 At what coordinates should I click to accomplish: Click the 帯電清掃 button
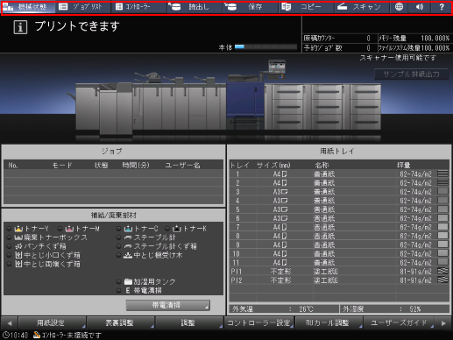tap(167, 305)
